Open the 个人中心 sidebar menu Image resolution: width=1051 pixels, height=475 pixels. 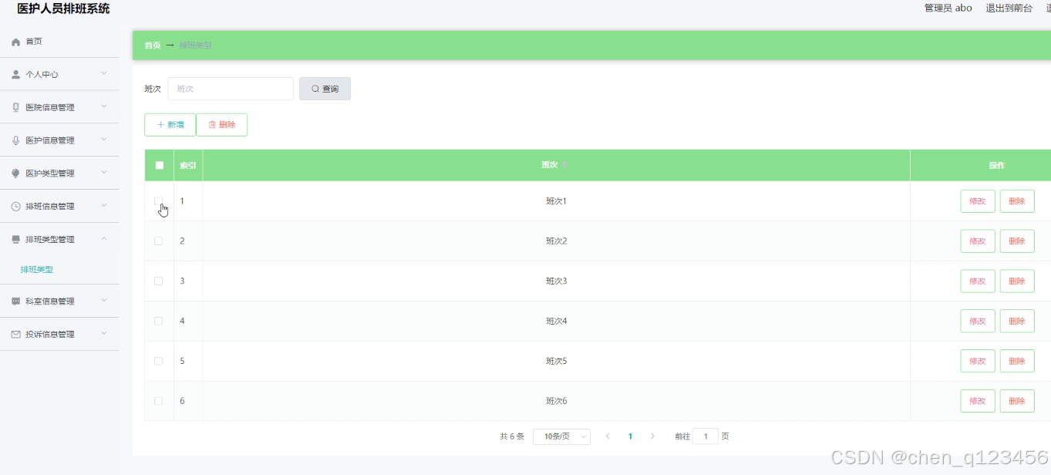pos(59,75)
